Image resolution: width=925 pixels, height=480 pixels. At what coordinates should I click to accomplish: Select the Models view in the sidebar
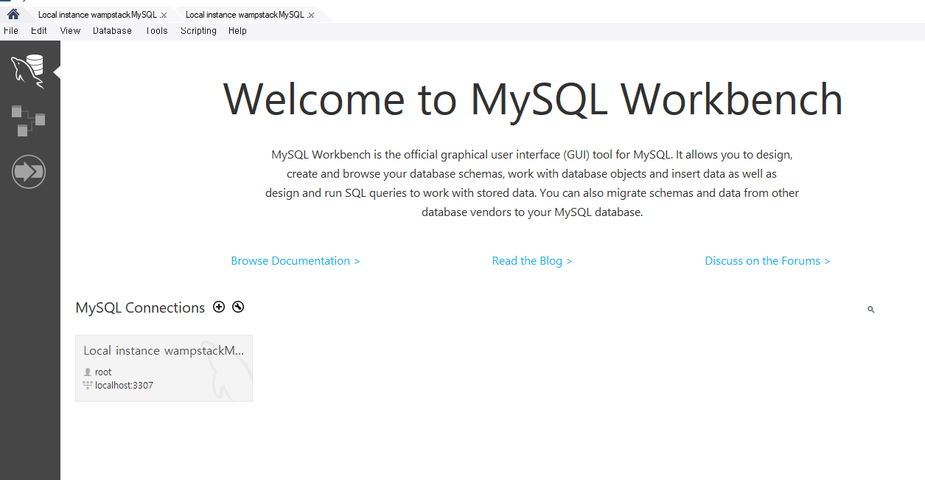click(x=29, y=120)
